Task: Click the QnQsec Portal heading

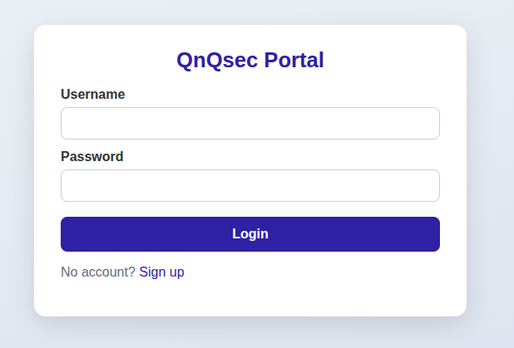Action: coord(250,60)
